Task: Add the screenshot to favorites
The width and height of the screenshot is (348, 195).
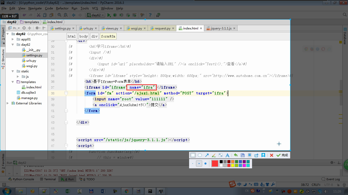Action: click(x=263, y=155)
